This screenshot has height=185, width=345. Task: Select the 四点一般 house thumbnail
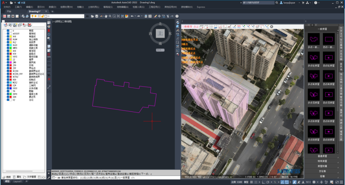coord(329,39)
